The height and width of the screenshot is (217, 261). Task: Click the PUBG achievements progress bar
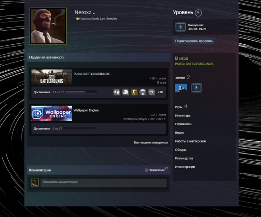82,92
